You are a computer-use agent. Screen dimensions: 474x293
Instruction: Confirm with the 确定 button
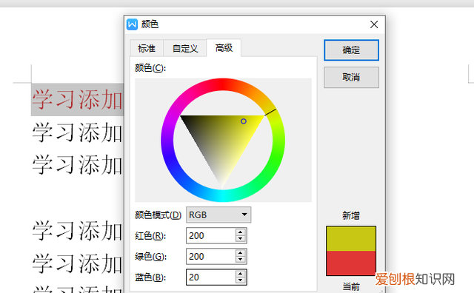[x=351, y=50]
